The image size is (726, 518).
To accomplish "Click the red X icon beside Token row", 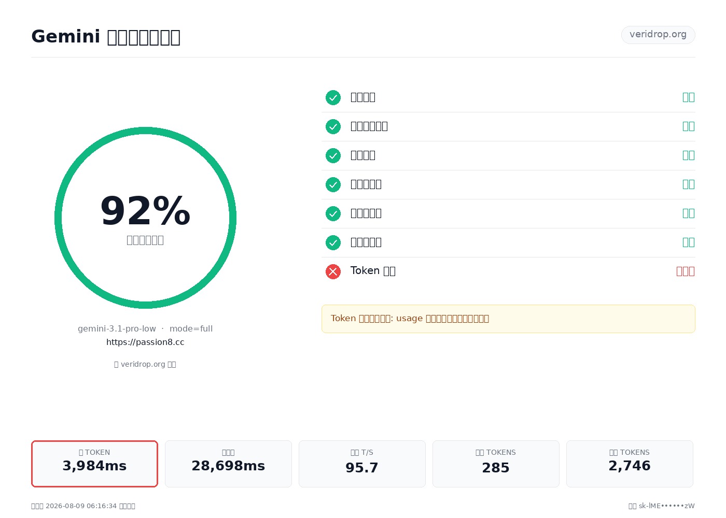I will pos(333,271).
